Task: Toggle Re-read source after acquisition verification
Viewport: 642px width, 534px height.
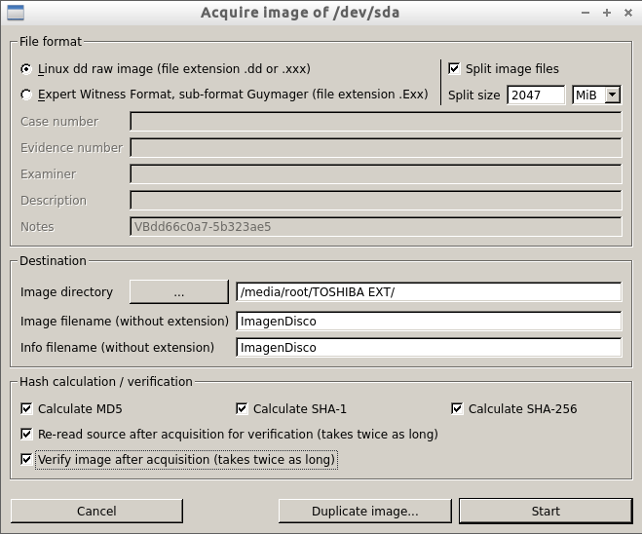Action: 27,434
